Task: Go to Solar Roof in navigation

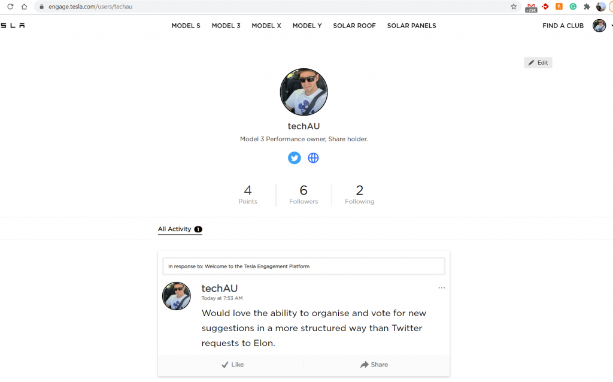Action: point(354,26)
